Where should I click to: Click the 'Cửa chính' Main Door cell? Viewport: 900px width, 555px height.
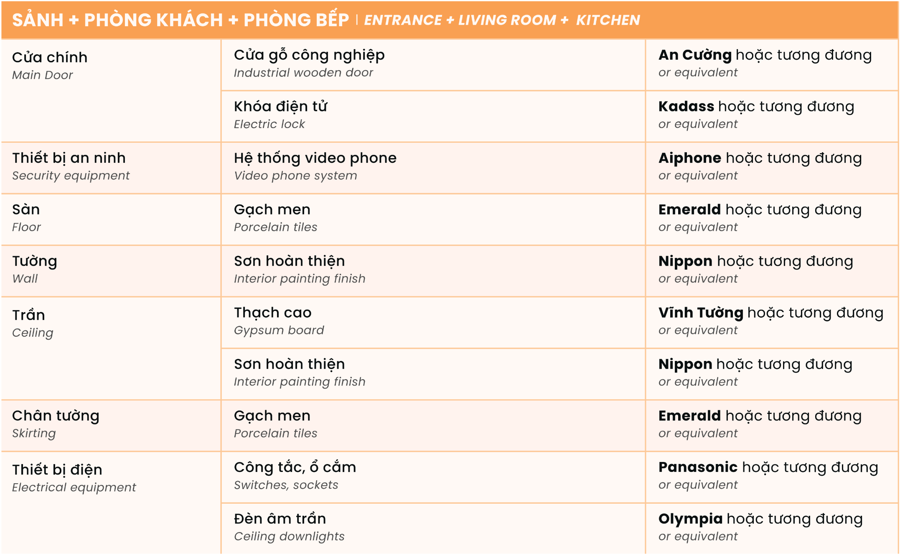[50, 58]
